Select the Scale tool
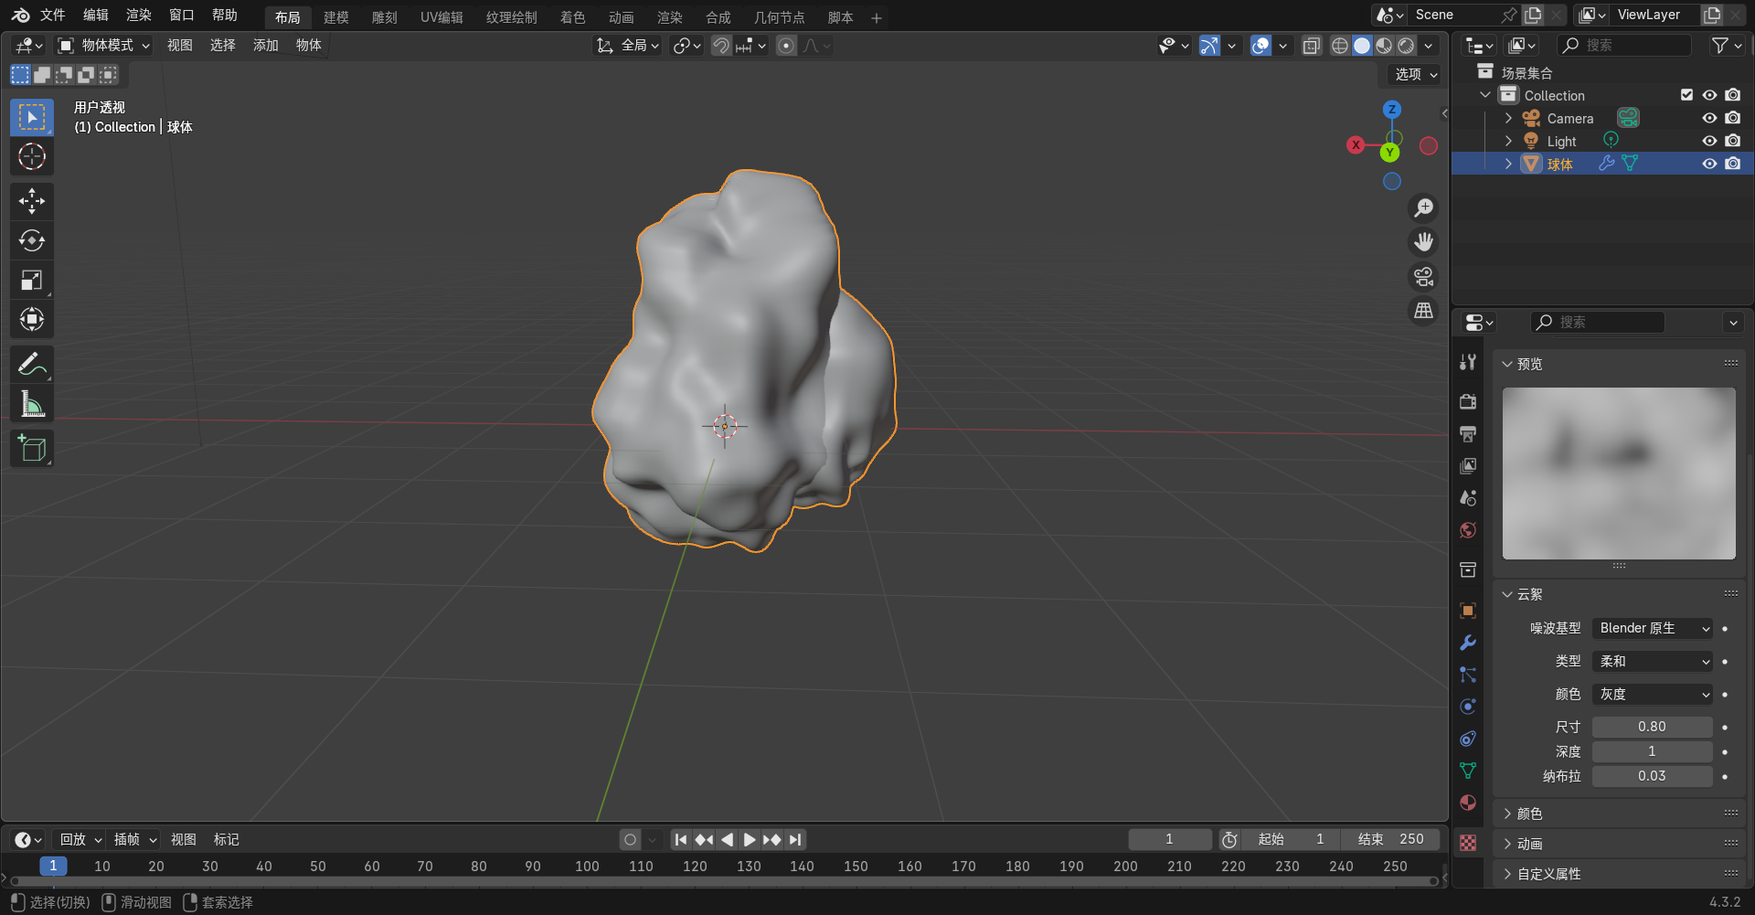 (x=32, y=280)
